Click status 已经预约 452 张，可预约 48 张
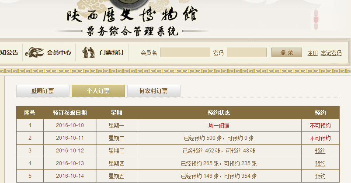351x183 pixels. click(219, 151)
